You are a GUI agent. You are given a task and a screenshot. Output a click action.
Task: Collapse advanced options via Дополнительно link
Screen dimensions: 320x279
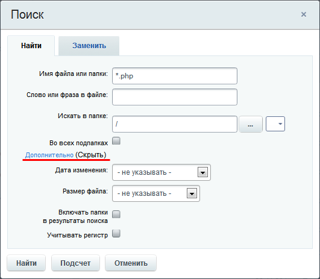49,155
